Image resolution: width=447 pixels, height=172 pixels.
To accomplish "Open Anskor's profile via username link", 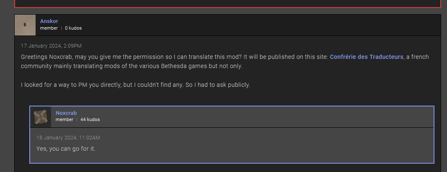I will [x=49, y=21].
